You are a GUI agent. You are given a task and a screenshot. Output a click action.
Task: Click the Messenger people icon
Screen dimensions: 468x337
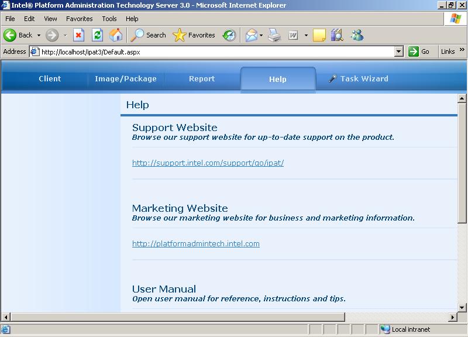(x=357, y=35)
